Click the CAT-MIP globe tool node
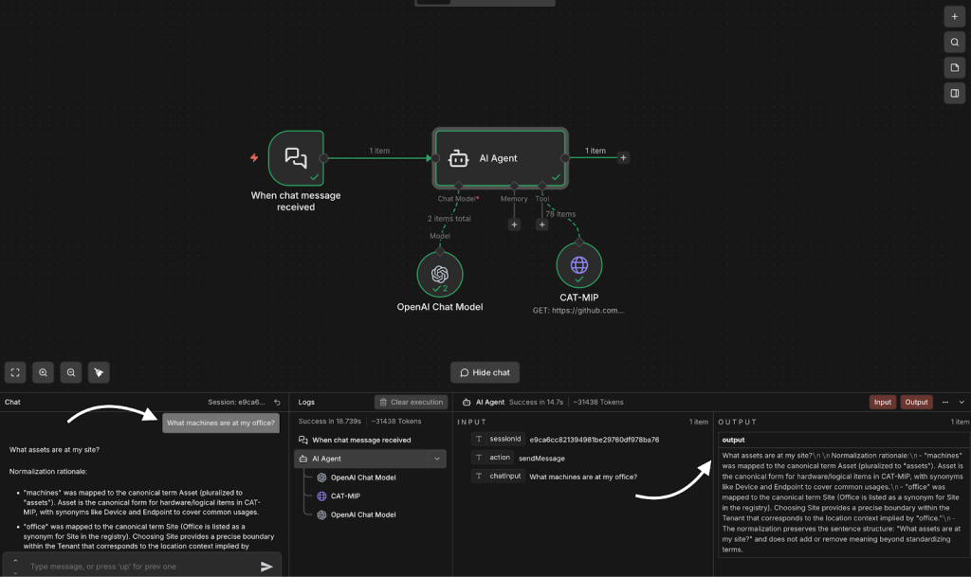Screen dimensions: 971x577 click(x=578, y=265)
